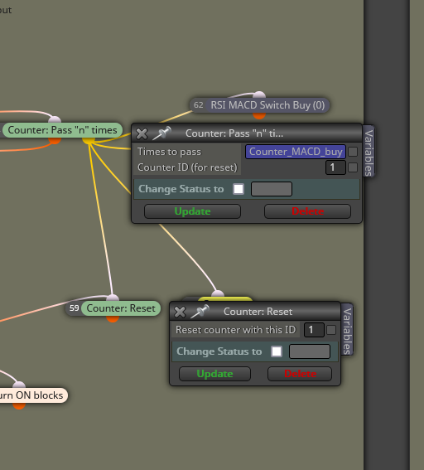Click the green Update button in Counter: Pass panel
Image resolution: width=424 pixels, height=470 pixels.
point(192,211)
